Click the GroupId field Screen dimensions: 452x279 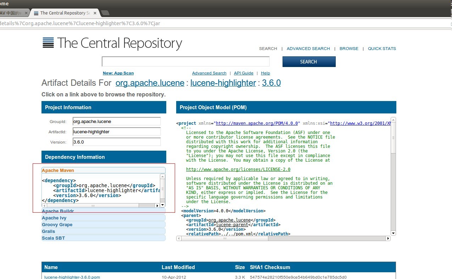click(116, 121)
